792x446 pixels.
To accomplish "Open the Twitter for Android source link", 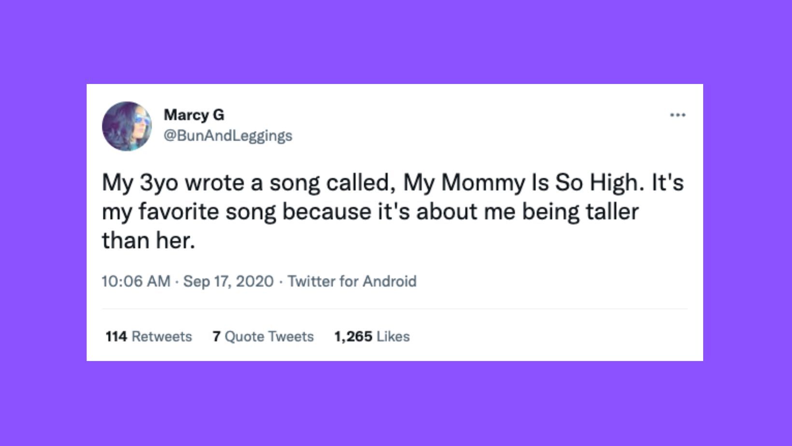I will tap(352, 281).
